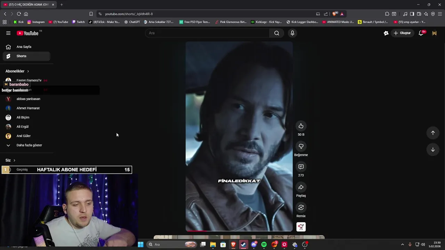Open the YouTube notifications bell
This screenshot has width=445, height=250.
pyautogui.click(x=421, y=33)
